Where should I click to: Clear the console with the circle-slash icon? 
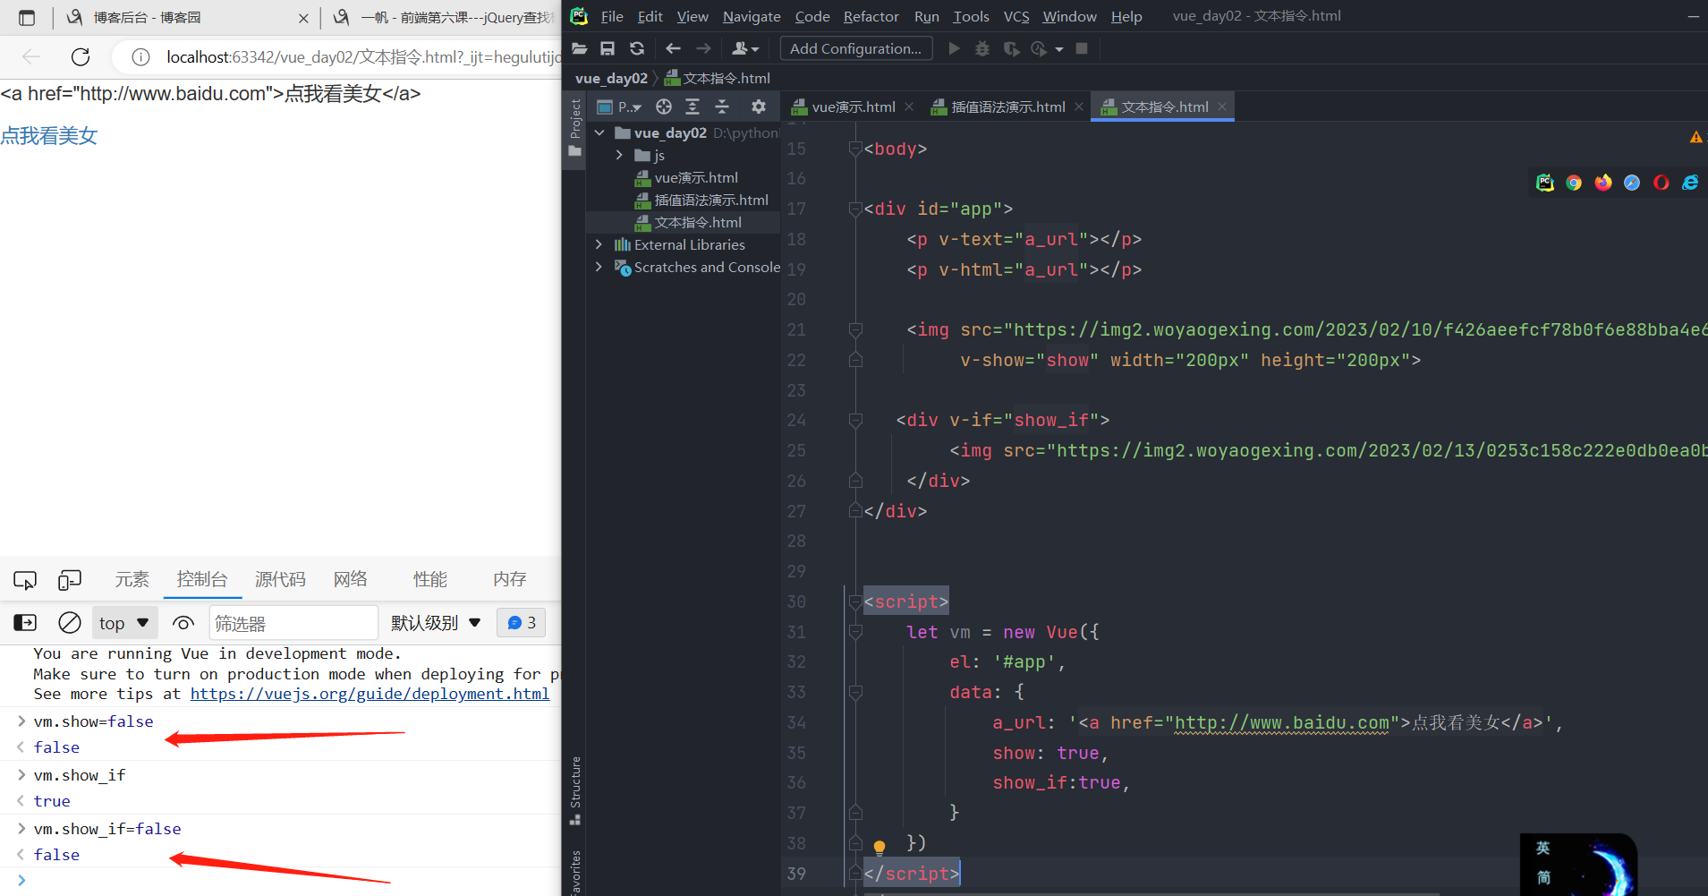pos(70,623)
